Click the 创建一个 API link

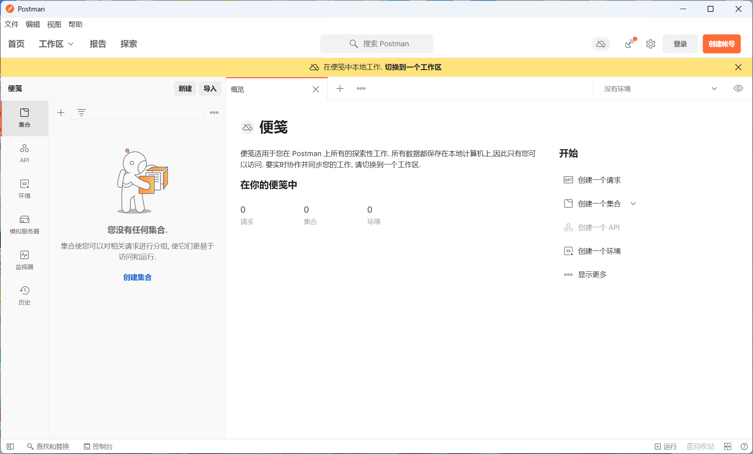coord(599,228)
